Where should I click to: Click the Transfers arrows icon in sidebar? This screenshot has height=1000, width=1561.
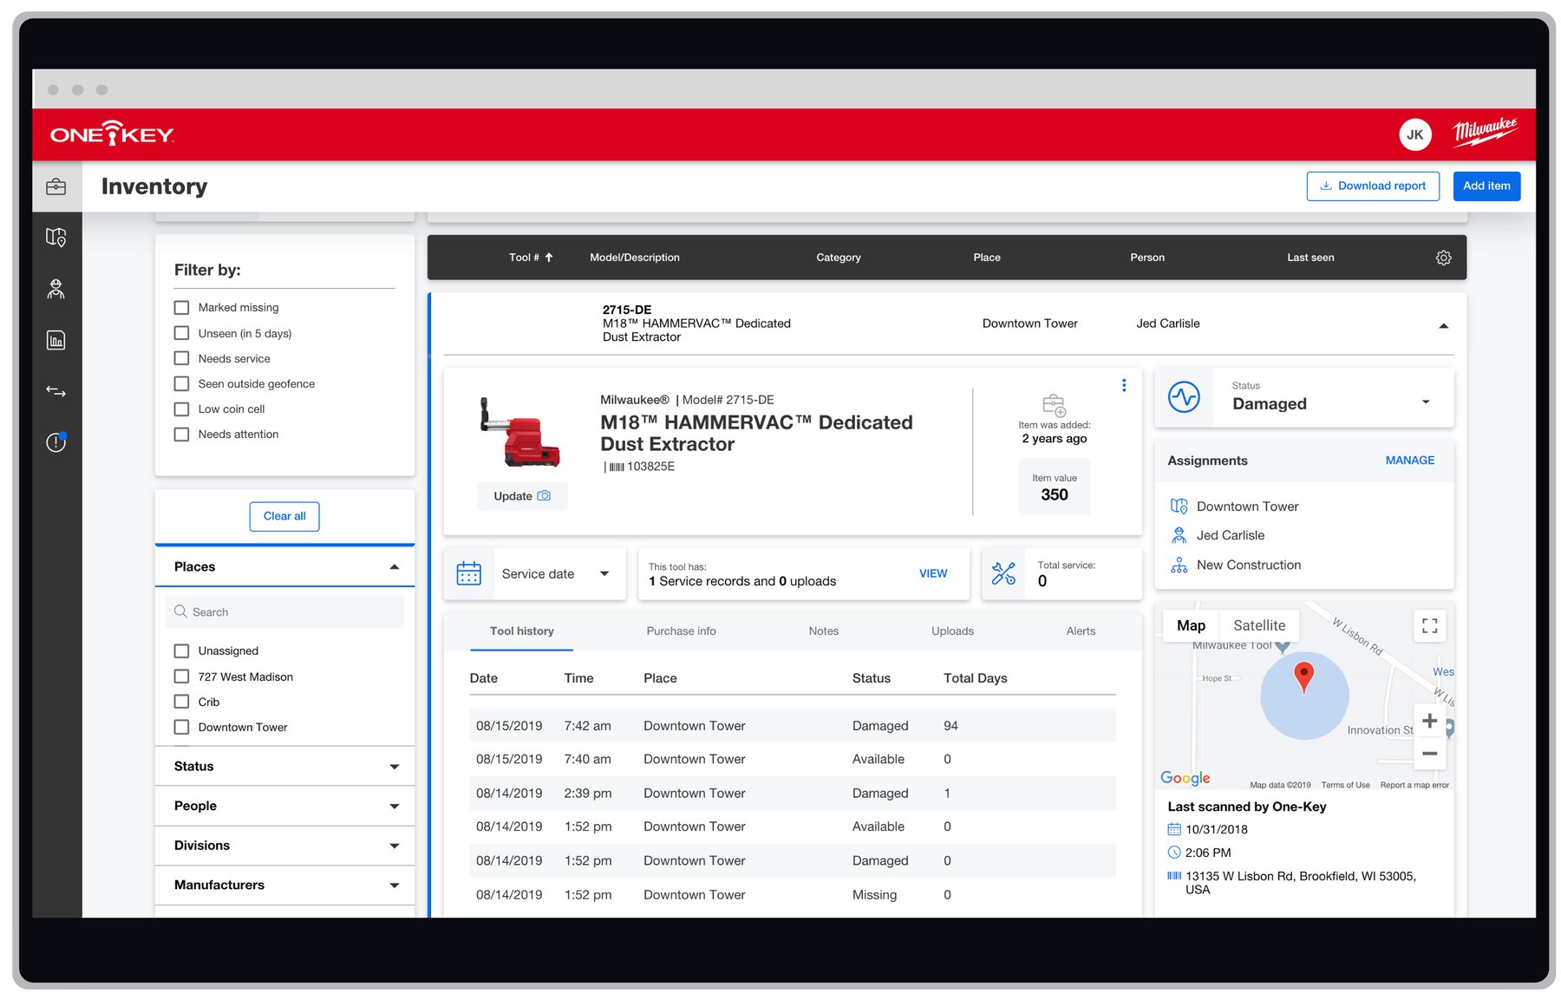click(56, 390)
